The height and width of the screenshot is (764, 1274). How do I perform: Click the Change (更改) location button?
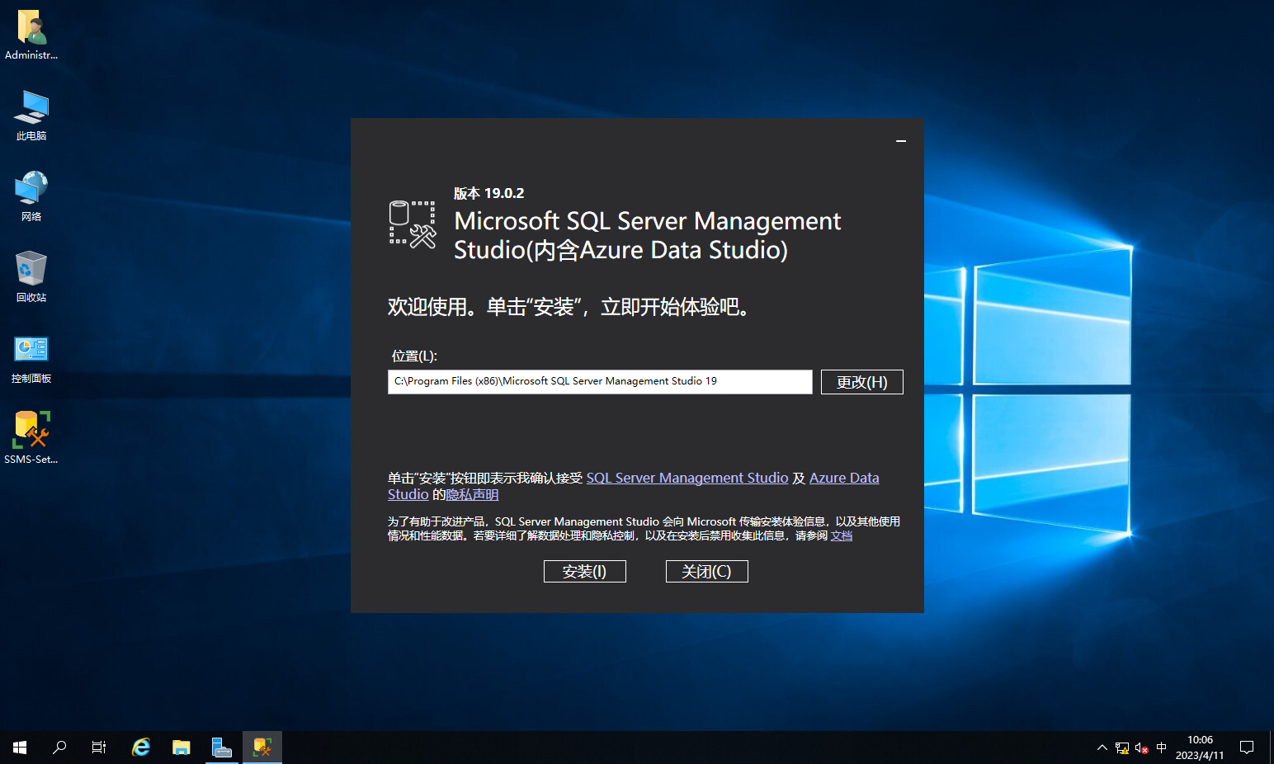(861, 382)
